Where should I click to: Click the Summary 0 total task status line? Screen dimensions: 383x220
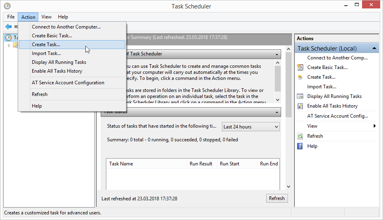tap(172, 140)
